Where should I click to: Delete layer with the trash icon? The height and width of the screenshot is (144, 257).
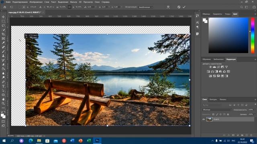(251, 135)
